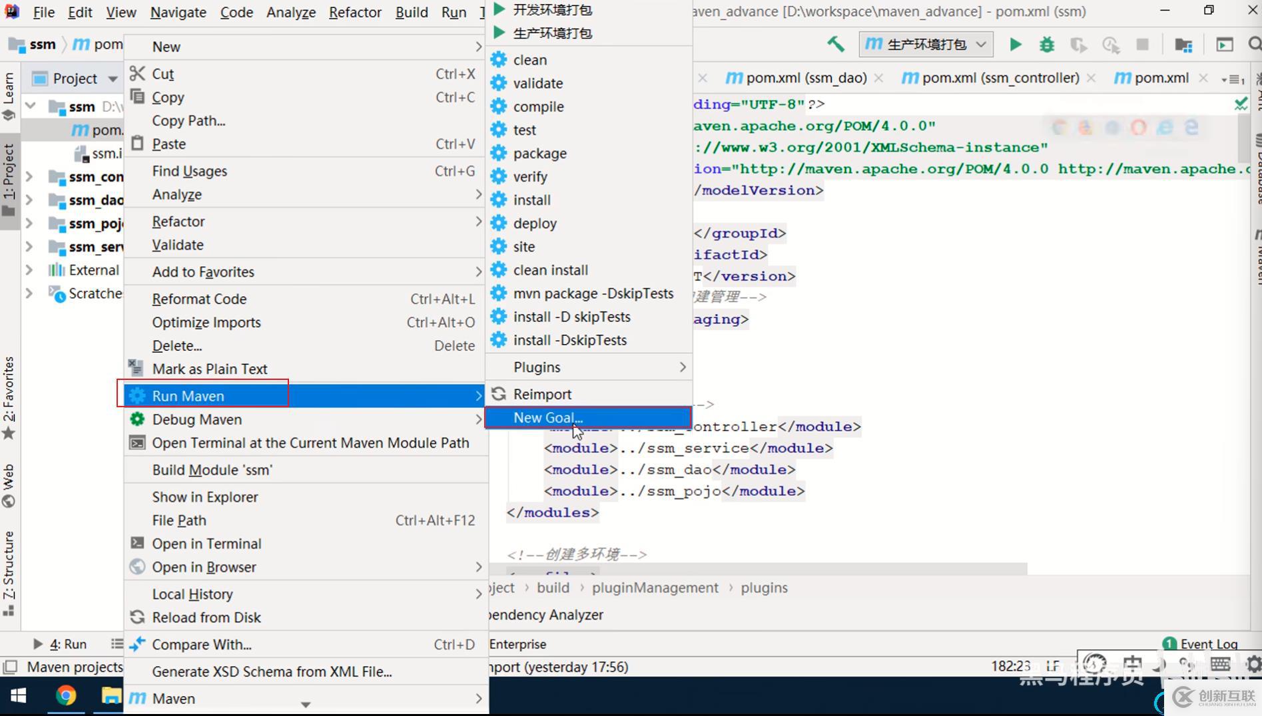Open the Refactor menu in menu bar
Image resolution: width=1262 pixels, height=716 pixels.
coord(355,12)
